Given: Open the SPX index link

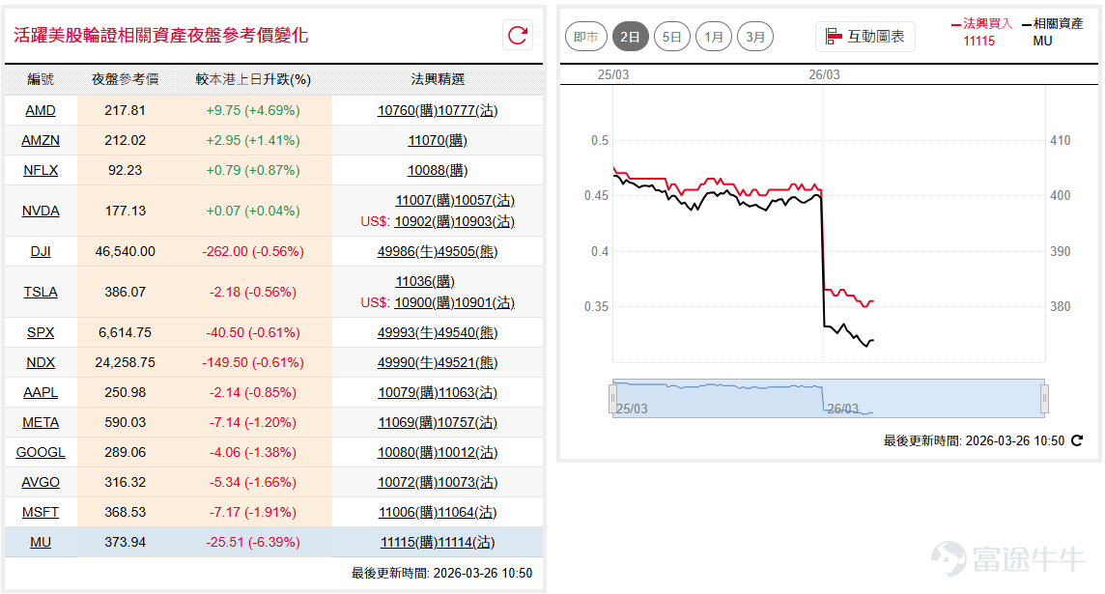Looking at the screenshot, I should point(41,332).
